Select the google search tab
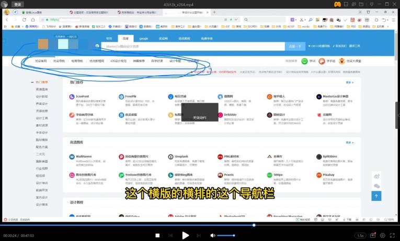This screenshot has width=400, height=241. [x=143, y=38]
